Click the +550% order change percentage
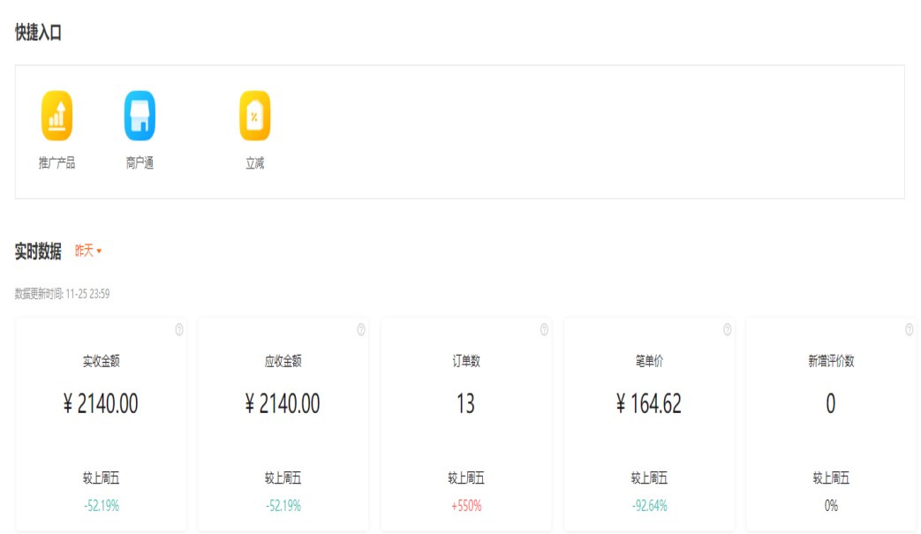Image resolution: width=921 pixels, height=534 pixels. point(465,506)
